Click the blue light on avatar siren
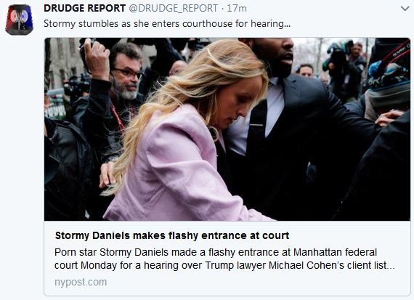The image size is (414, 300). point(25,17)
